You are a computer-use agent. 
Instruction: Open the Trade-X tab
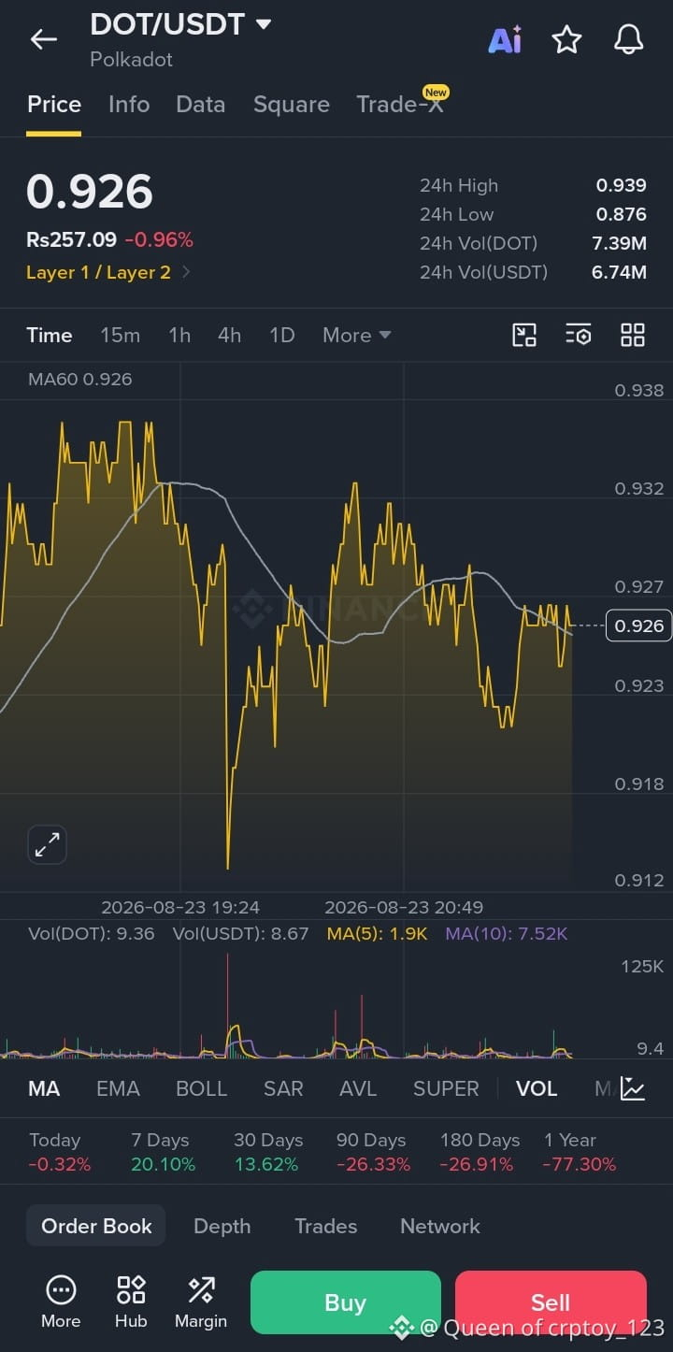pyautogui.click(x=401, y=103)
